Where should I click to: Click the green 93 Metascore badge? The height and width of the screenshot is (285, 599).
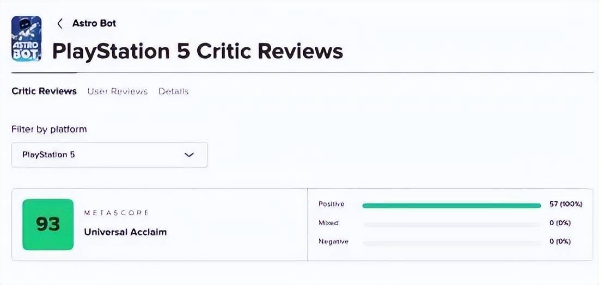click(x=48, y=224)
